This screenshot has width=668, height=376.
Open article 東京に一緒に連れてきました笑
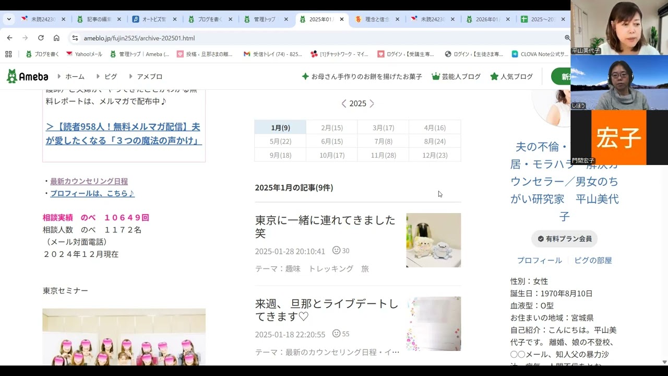click(x=325, y=226)
